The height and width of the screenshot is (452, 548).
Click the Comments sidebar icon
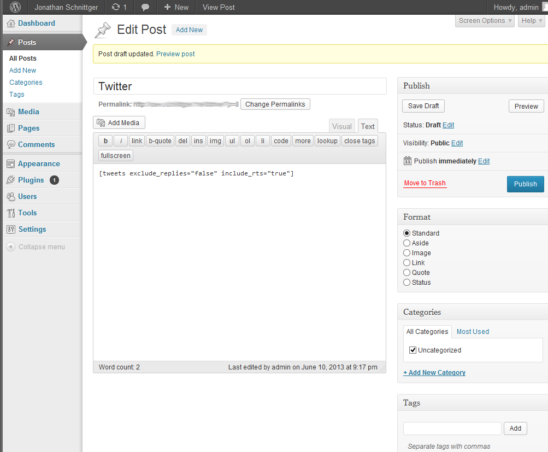point(11,144)
